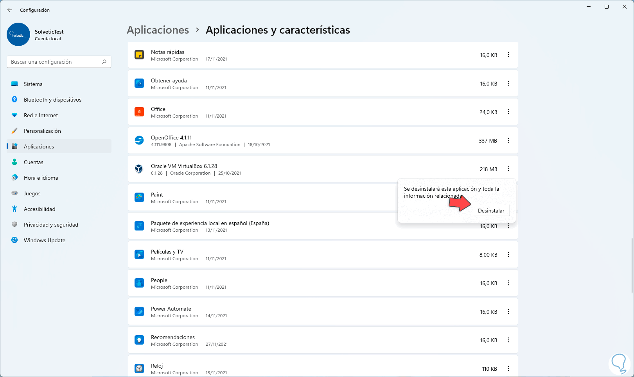This screenshot has width=634, height=377.
Task: Click the 8,00 KB size of Películas y TV
Action: (x=488, y=255)
